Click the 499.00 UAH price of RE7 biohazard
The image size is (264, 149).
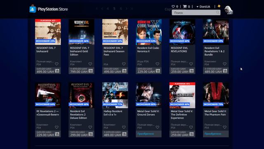click(x=45, y=72)
